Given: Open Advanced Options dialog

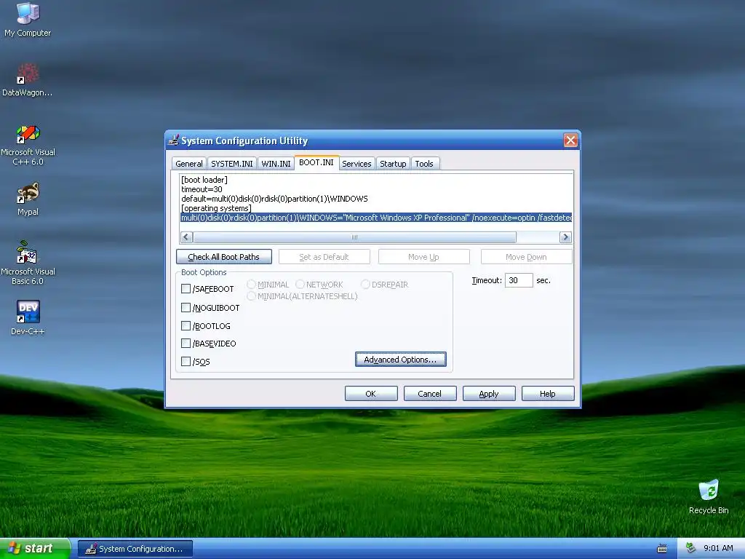Looking at the screenshot, I should pyautogui.click(x=401, y=360).
